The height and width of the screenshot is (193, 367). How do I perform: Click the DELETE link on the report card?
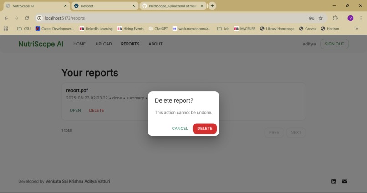click(97, 110)
